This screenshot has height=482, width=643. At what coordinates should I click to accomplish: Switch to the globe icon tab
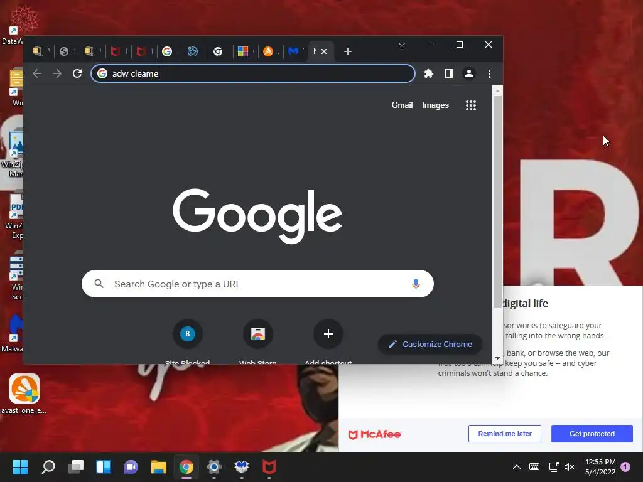point(63,51)
